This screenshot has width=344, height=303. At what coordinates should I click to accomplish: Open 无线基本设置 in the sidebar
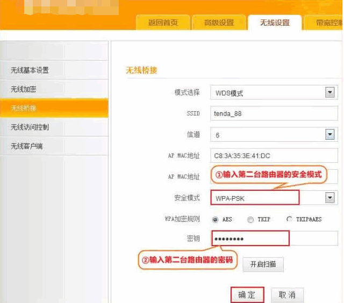(x=54, y=70)
